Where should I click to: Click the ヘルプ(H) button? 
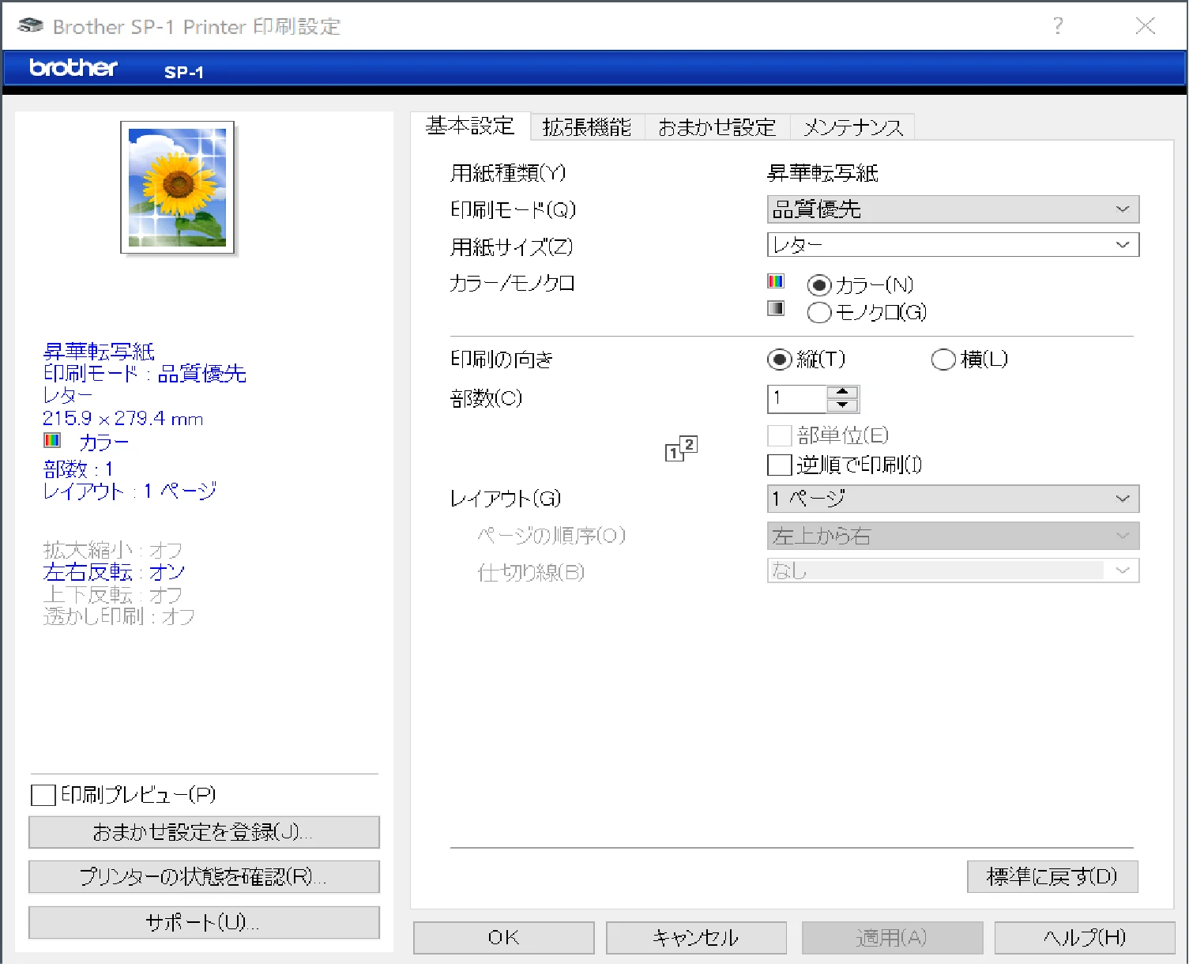(1085, 938)
